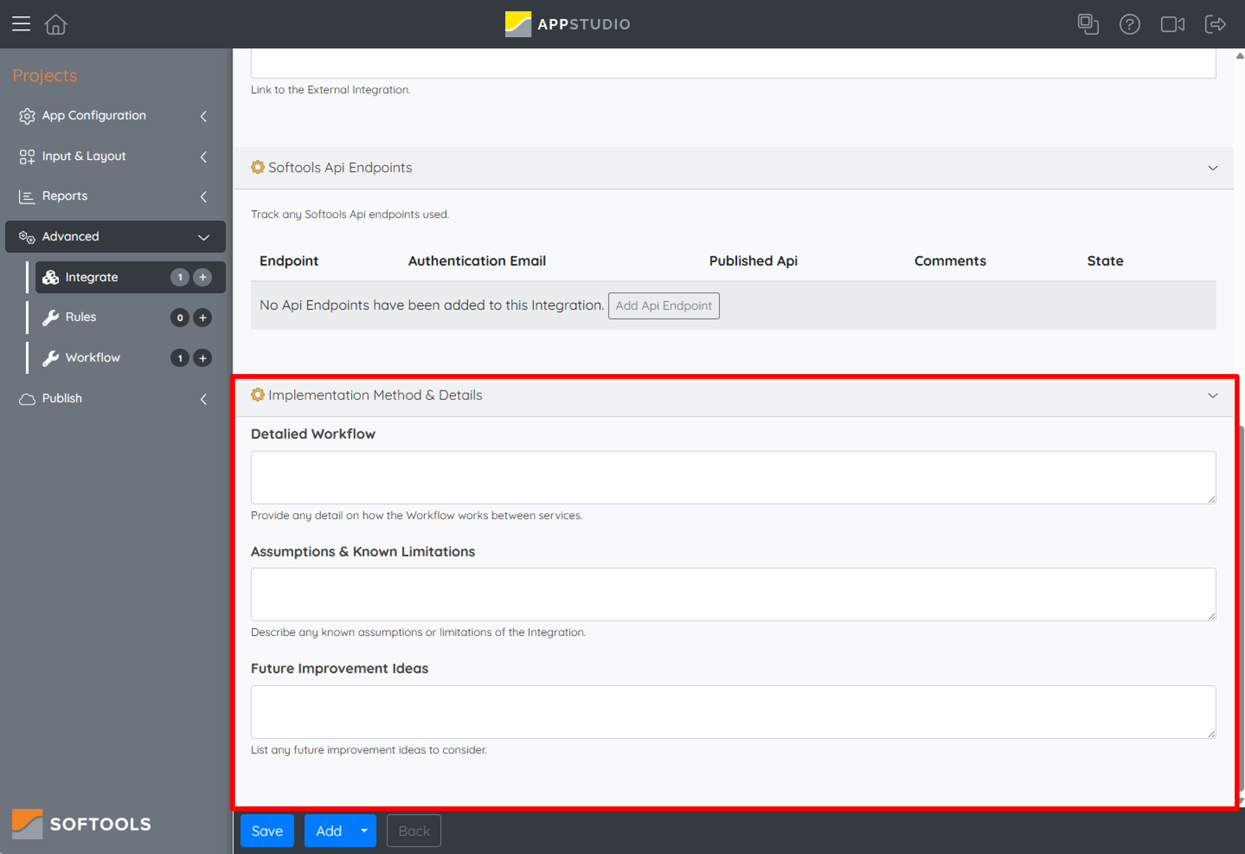Expand the Reports section
The height and width of the screenshot is (854, 1245).
[x=204, y=196]
